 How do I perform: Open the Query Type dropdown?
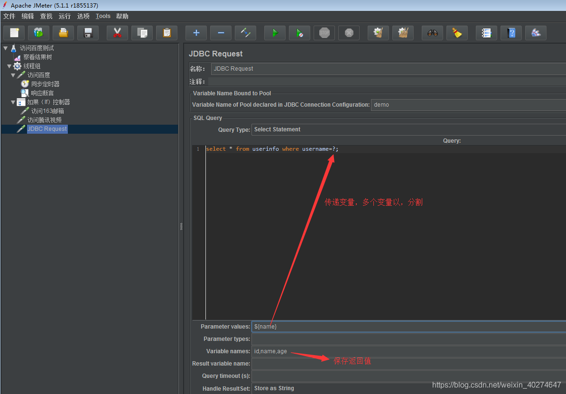click(x=408, y=129)
